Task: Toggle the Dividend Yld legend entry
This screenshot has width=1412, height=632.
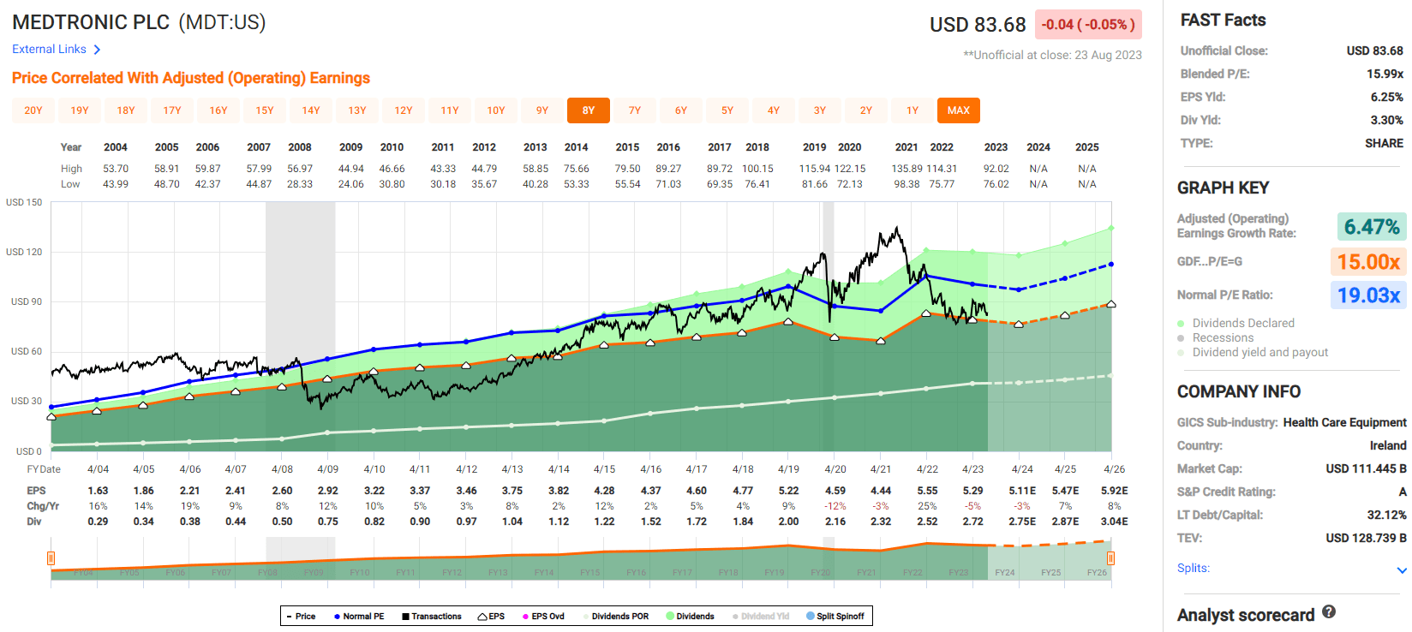Action: click(761, 617)
